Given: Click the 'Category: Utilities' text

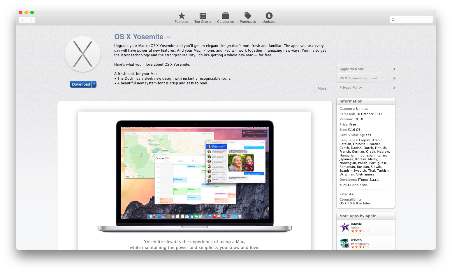Looking at the screenshot, I should pos(353,109).
